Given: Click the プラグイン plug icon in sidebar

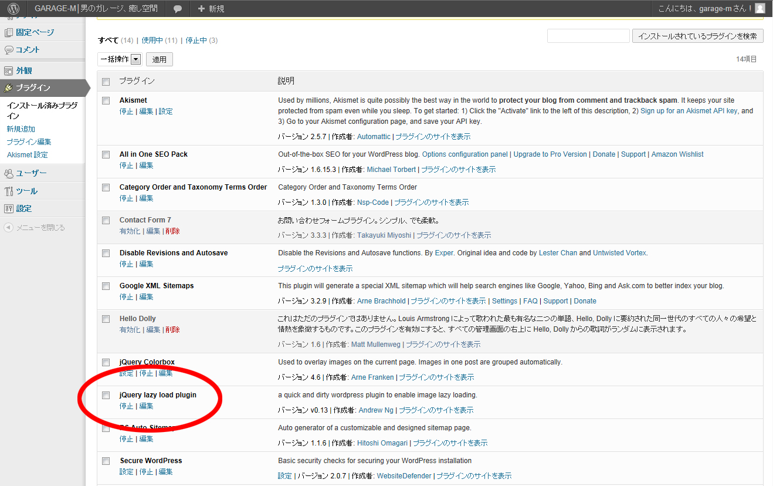Looking at the screenshot, I should 9,88.
